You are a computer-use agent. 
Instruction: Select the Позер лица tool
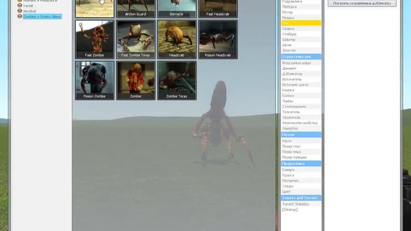tap(301, 152)
